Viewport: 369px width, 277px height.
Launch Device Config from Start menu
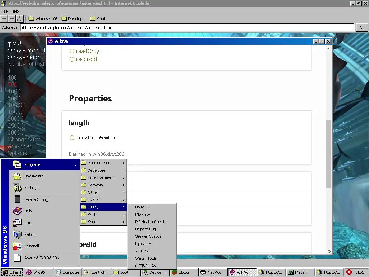[44, 199]
